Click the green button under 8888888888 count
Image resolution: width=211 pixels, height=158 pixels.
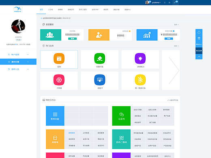tap(72, 38)
